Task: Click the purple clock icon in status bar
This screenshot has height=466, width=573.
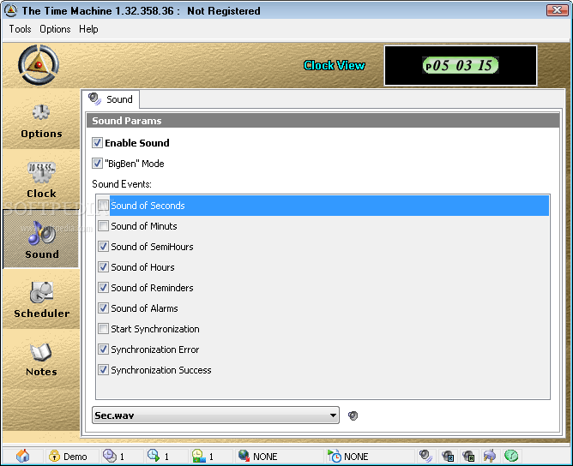Action: pos(109,456)
